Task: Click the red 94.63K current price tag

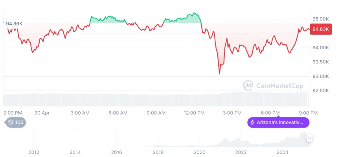Action: pos(320,29)
